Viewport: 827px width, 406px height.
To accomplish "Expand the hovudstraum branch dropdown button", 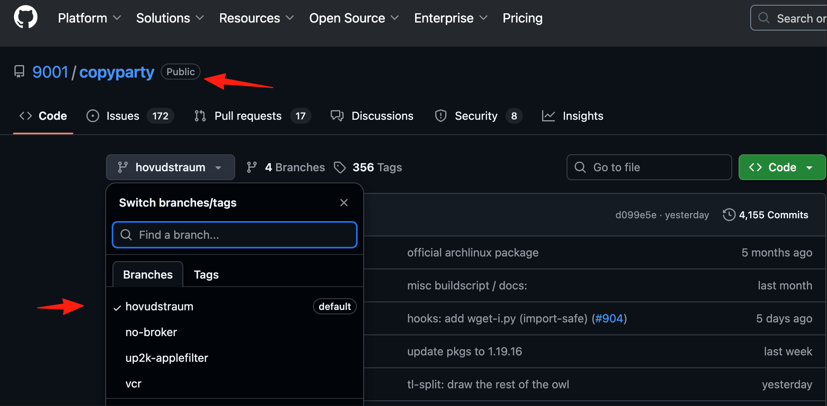I will pyautogui.click(x=170, y=167).
